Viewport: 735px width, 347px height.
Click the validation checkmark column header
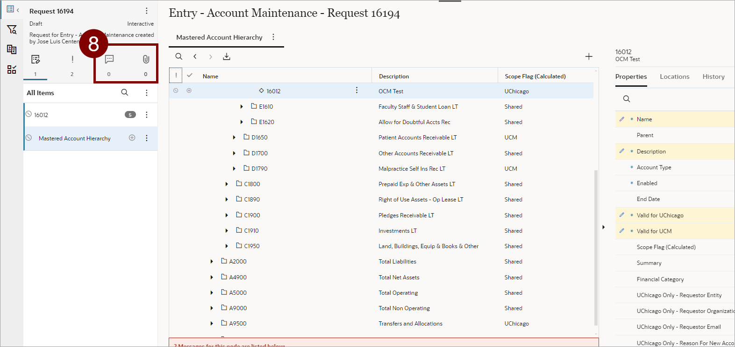tap(190, 75)
